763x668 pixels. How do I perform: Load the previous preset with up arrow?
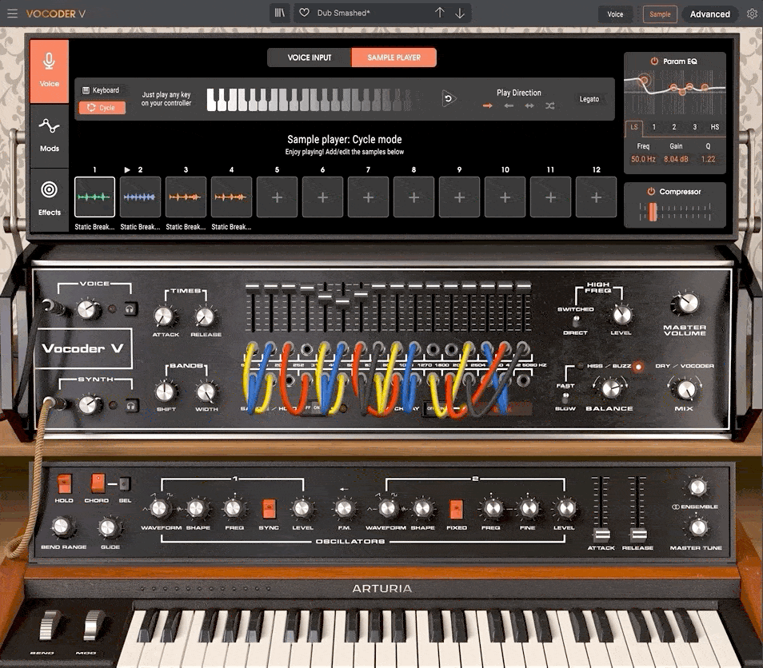point(439,13)
